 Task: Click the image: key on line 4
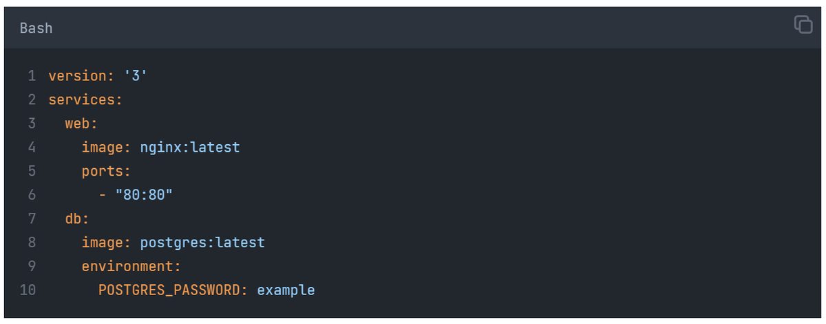pyautogui.click(x=107, y=147)
